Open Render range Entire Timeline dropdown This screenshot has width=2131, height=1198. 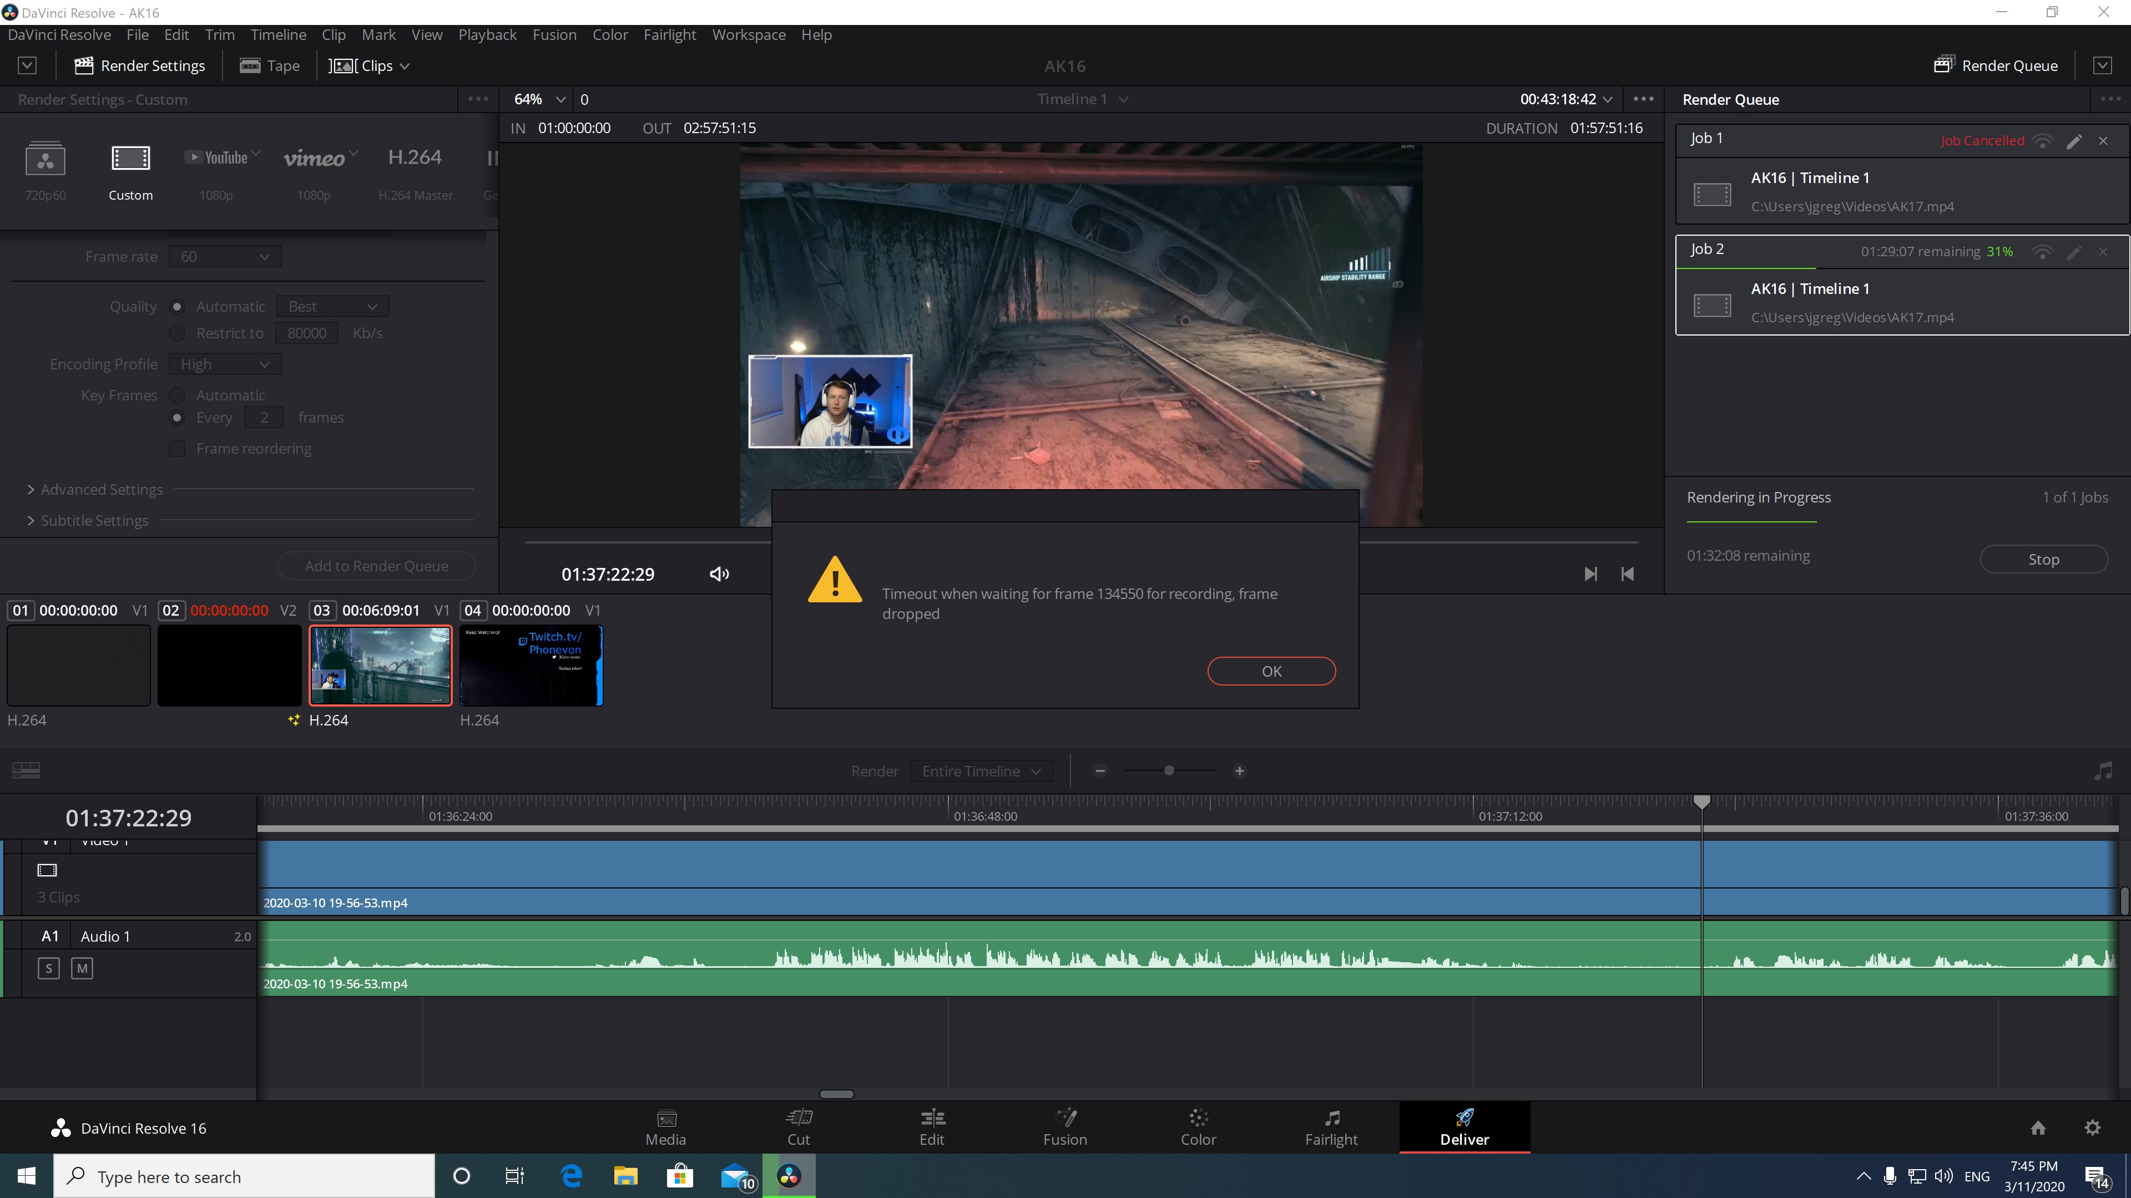[x=981, y=771]
